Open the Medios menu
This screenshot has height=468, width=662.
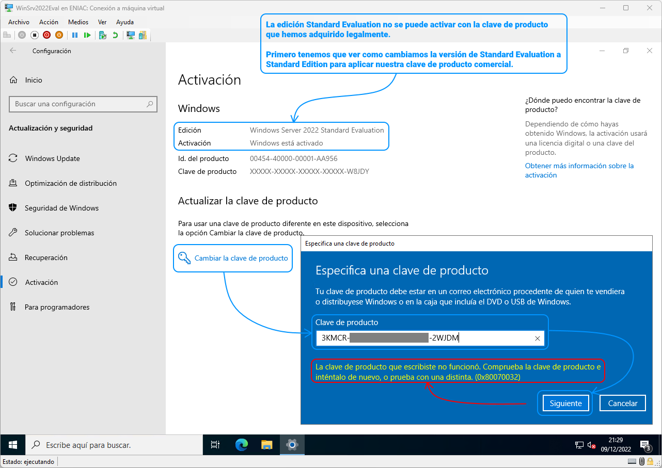point(78,22)
